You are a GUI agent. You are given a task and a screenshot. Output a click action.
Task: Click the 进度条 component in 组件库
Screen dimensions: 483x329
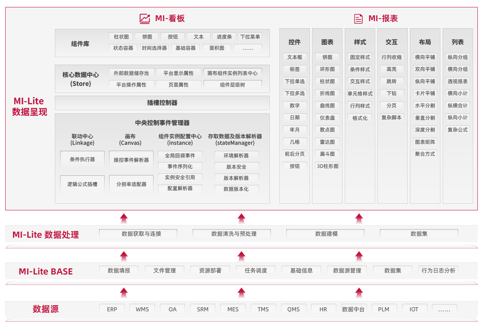tap(224, 36)
